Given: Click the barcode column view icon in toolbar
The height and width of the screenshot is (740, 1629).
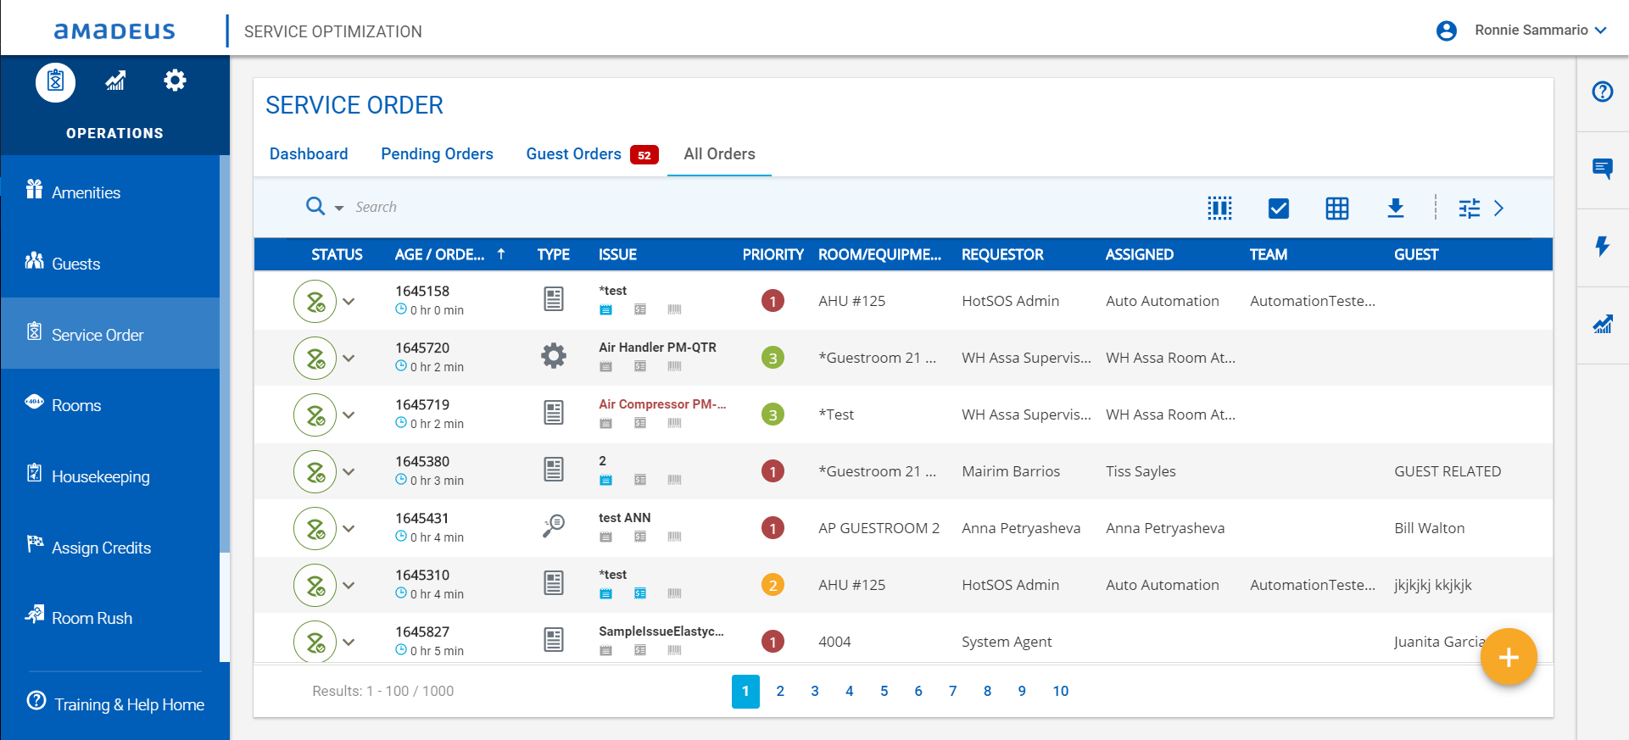Looking at the screenshot, I should click(1219, 208).
